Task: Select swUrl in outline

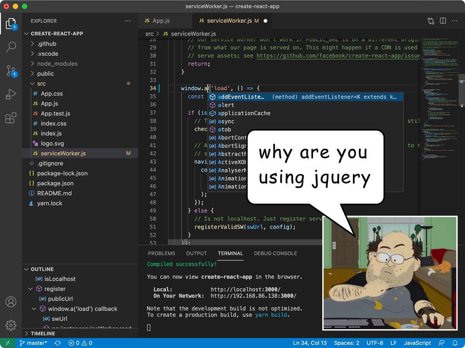Action: (80, 319)
